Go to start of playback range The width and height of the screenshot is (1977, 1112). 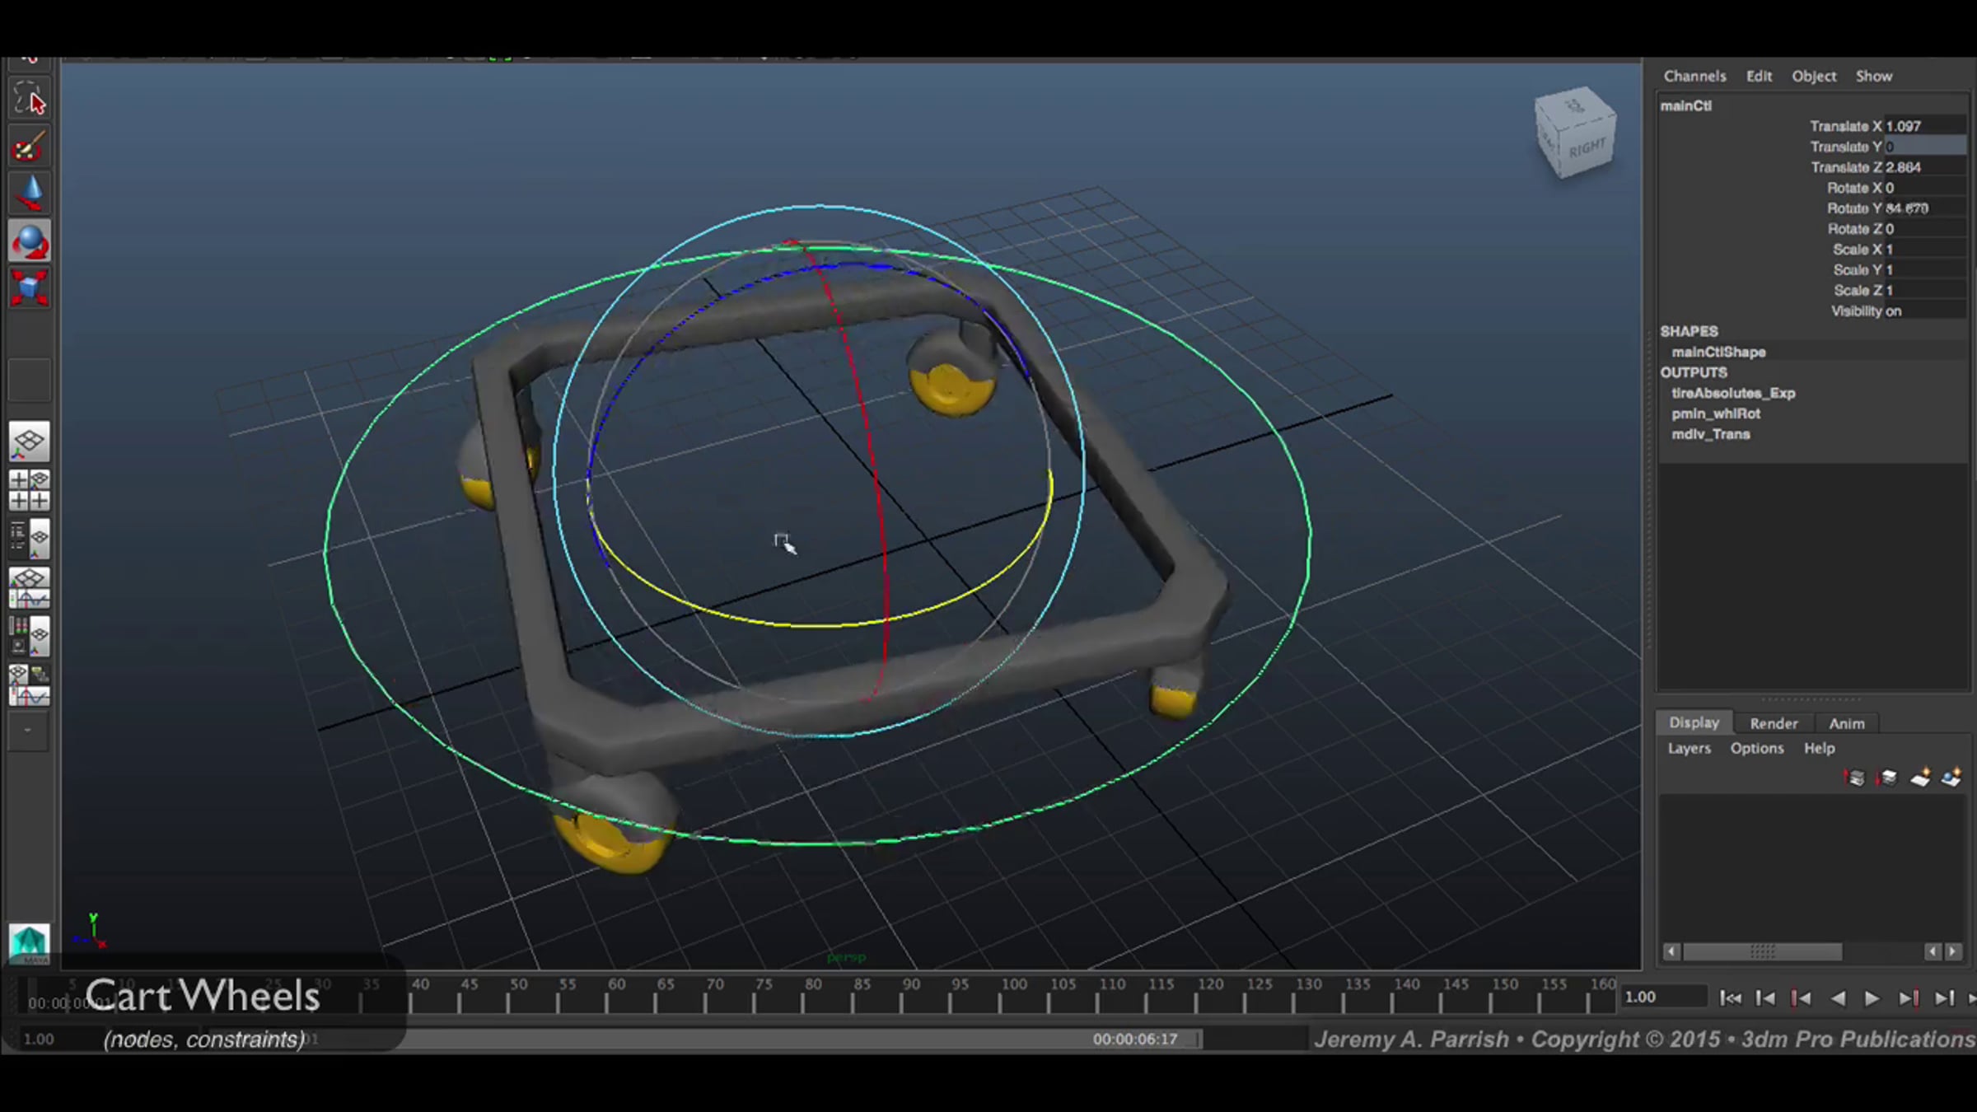(1730, 998)
